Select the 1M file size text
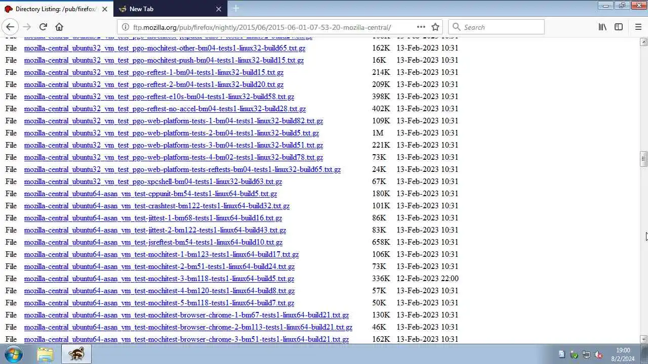Screen dimensions: 648x364 coord(378,133)
